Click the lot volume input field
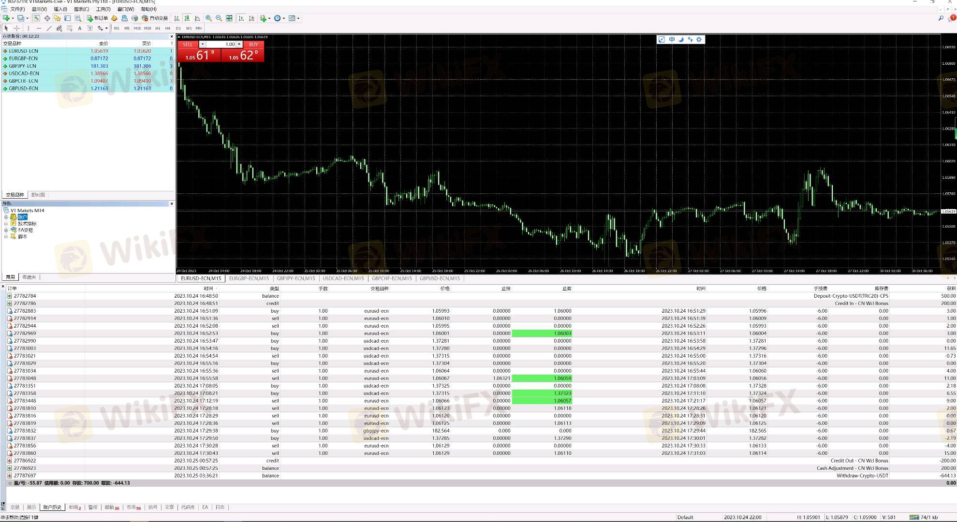 221,44
